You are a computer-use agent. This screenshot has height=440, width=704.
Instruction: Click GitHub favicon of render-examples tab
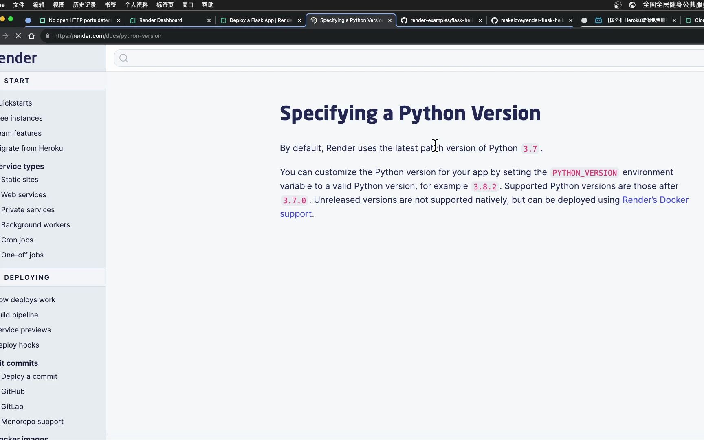click(x=404, y=20)
